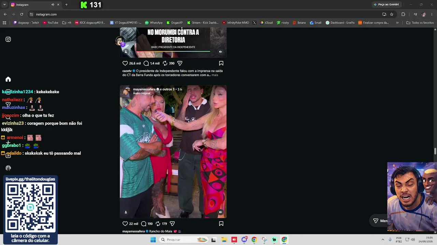
Task: Click the Instagram logo in the sidebar
Action: coord(8,39)
